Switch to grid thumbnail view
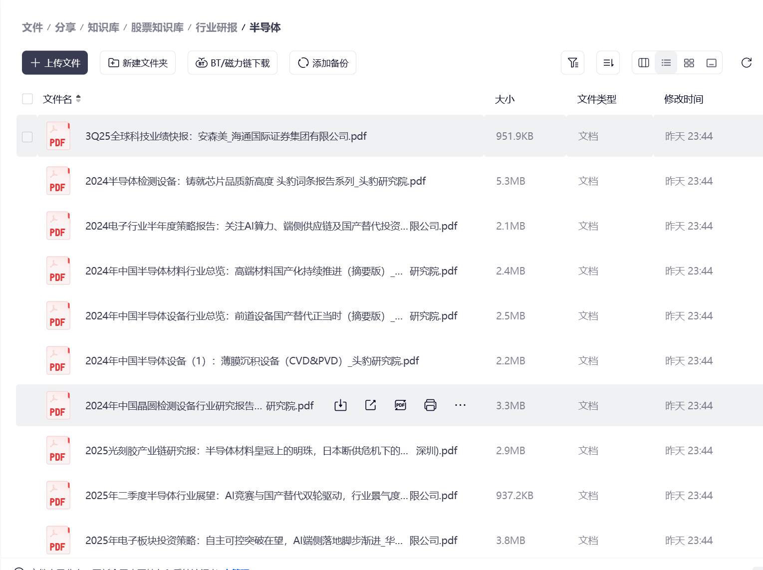The width and height of the screenshot is (763, 570). click(x=689, y=63)
